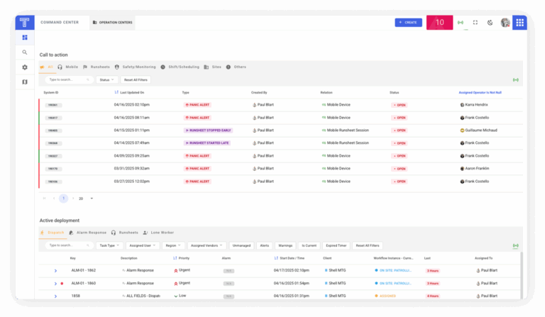Switch to the Sites tab
Image resolution: width=545 pixels, height=317 pixels.
(x=213, y=67)
